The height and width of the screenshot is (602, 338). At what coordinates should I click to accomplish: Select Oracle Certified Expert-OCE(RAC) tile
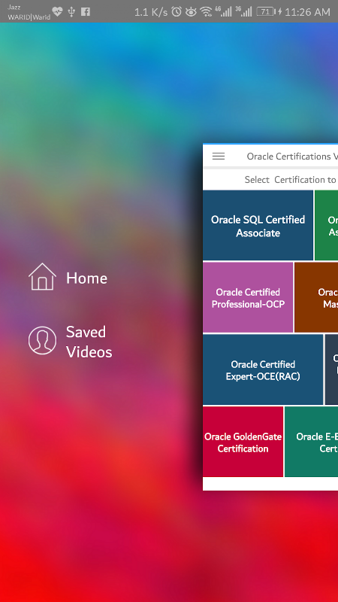point(263,369)
